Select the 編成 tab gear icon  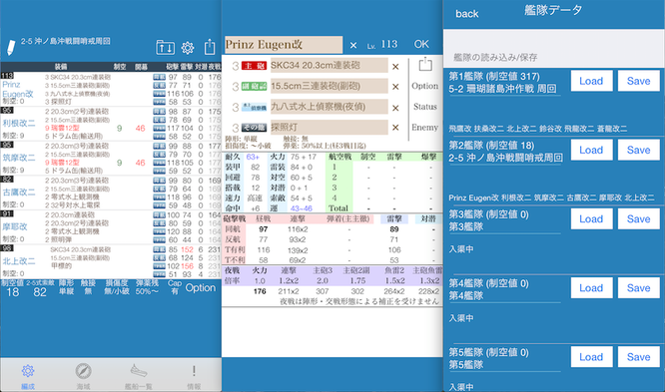(x=28, y=371)
